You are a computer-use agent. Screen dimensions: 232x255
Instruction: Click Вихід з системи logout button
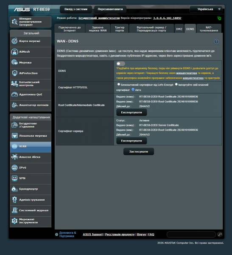click(x=76, y=9)
